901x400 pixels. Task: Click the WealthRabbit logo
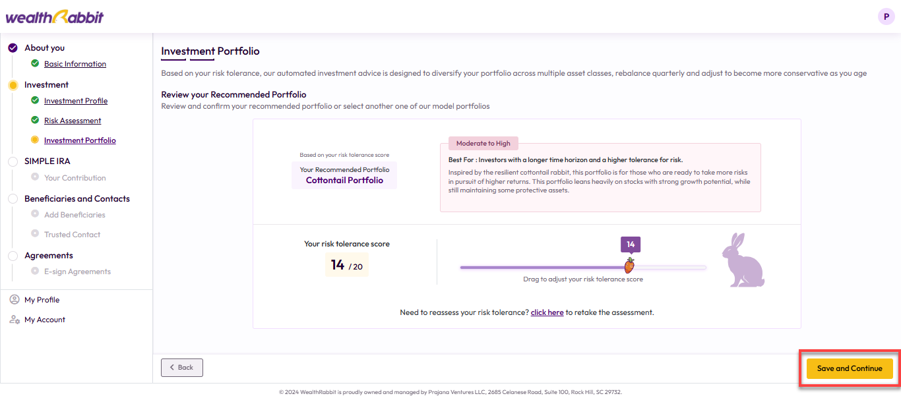[x=55, y=16]
